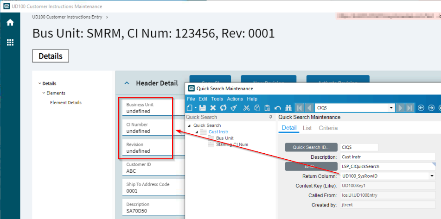Open the Return Column dropdown

pos(432,176)
